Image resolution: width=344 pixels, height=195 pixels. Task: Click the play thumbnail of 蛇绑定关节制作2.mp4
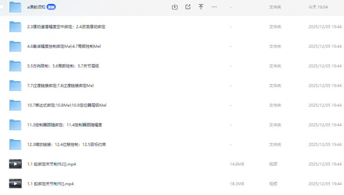coord(15,164)
